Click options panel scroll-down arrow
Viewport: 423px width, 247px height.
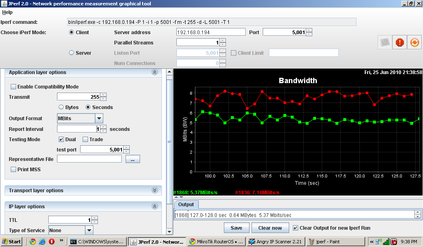click(x=169, y=231)
